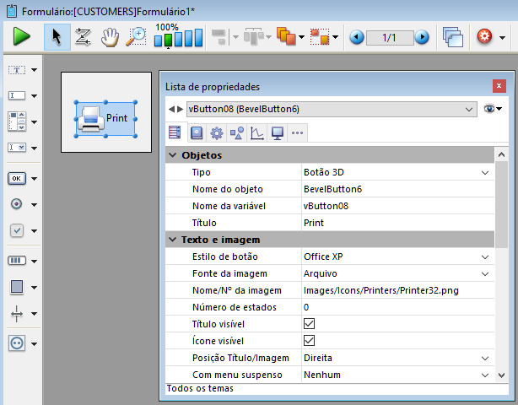The image size is (518, 405).
Task: Go to the next form page arrow
Action: tap(421, 38)
